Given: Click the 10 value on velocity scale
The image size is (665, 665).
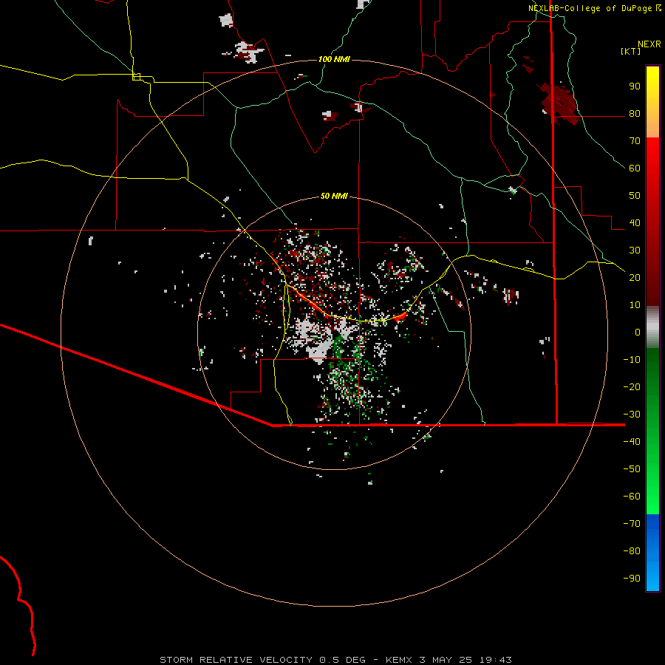Looking at the screenshot, I should tap(635, 305).
